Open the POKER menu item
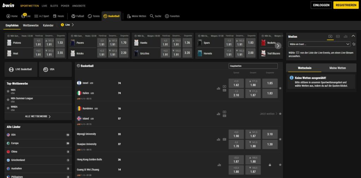Screen dimensions: 361x178 coord(65,6)
